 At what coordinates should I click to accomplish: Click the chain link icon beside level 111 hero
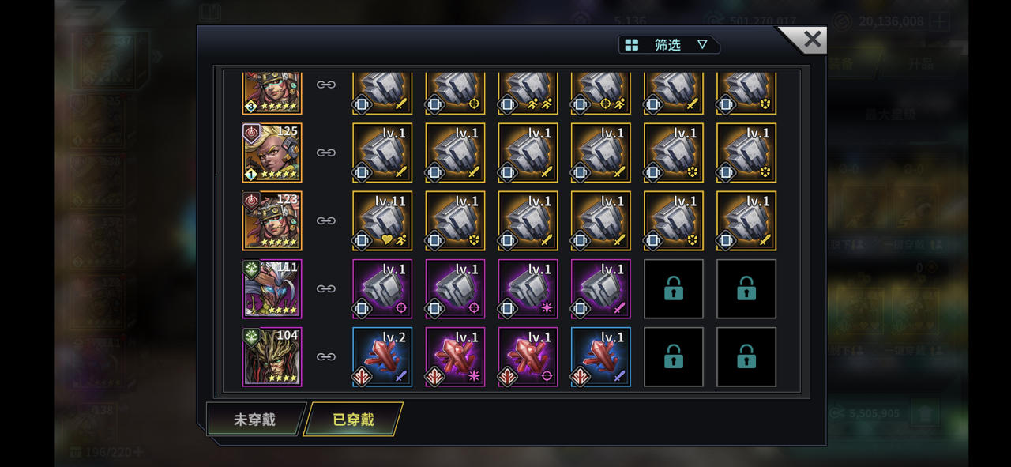[x=326, y=288]
